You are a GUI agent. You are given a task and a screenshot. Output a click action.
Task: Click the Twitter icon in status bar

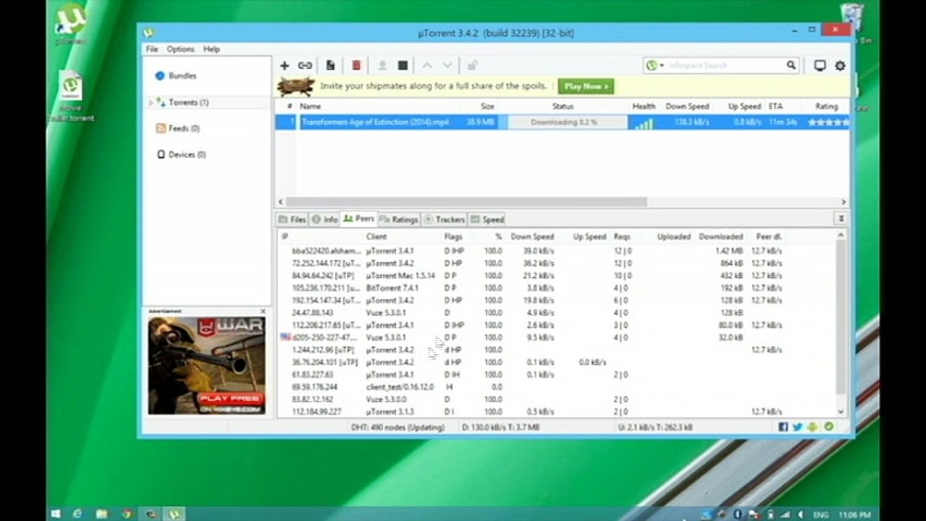(x=797, y=427)
